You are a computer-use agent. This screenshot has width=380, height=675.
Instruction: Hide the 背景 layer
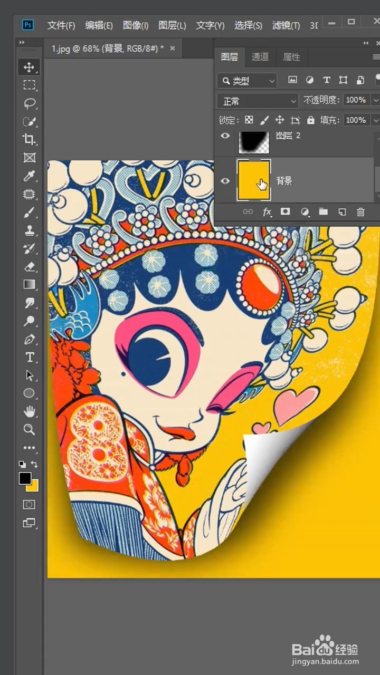(225, 181)
